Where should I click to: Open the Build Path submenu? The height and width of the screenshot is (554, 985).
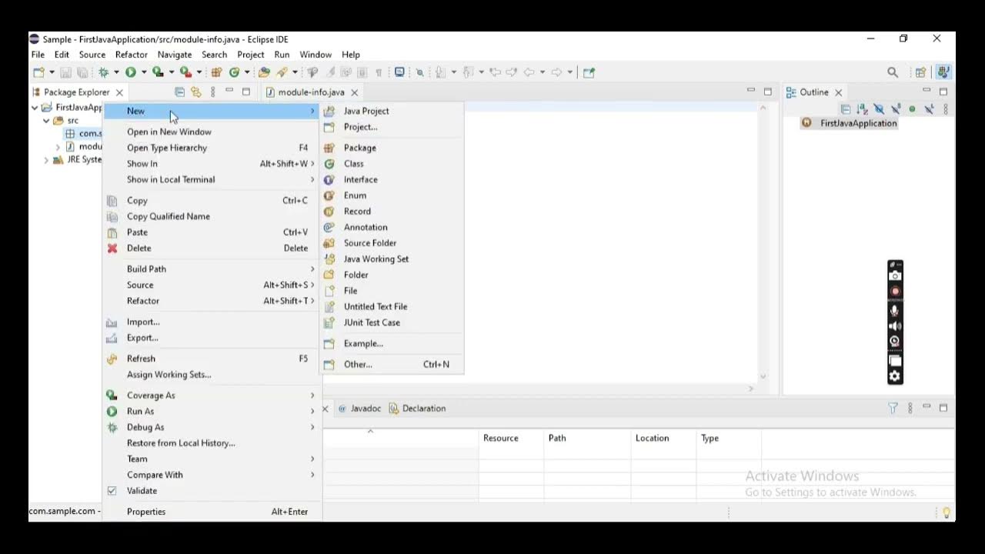[x=212, y=269]
